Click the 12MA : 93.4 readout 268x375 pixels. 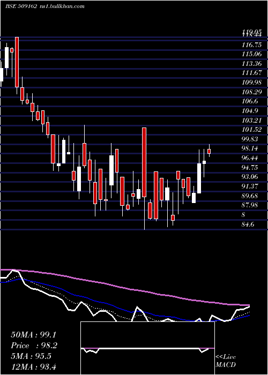[33, 366]
